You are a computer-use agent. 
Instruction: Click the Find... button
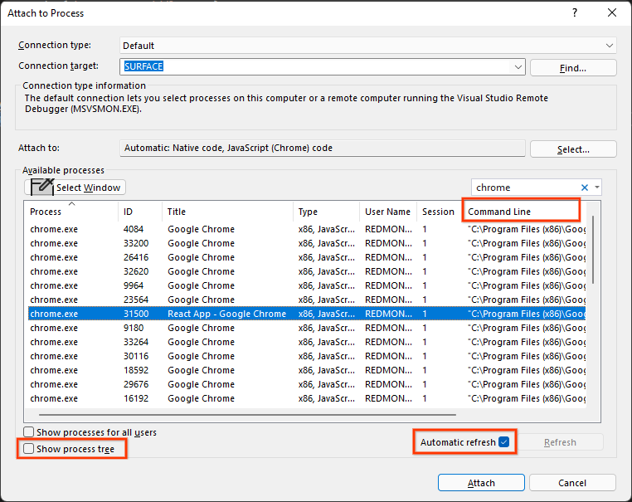[x=573, y=68]
